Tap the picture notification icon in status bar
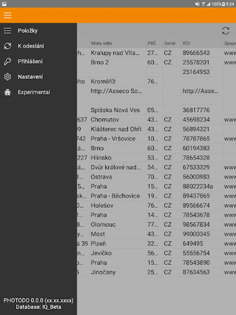The height and width of the screenshot is (315, 236). pyautogui.click(x=4, y=4)
